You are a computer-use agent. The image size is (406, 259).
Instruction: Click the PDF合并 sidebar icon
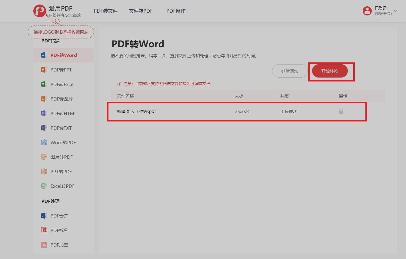point(44,216)
